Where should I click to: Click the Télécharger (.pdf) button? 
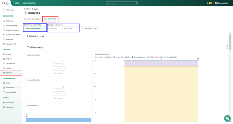(x=89, y=28)
